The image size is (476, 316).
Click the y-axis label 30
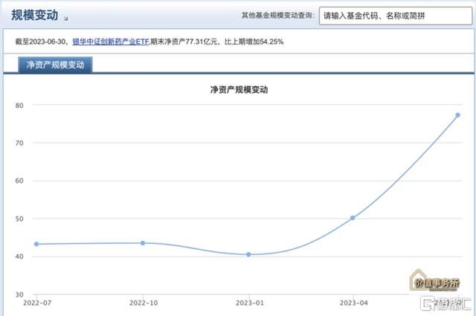coord(19,294)
